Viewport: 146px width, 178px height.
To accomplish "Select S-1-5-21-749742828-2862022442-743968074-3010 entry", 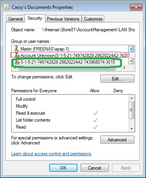I will [68, 62].
